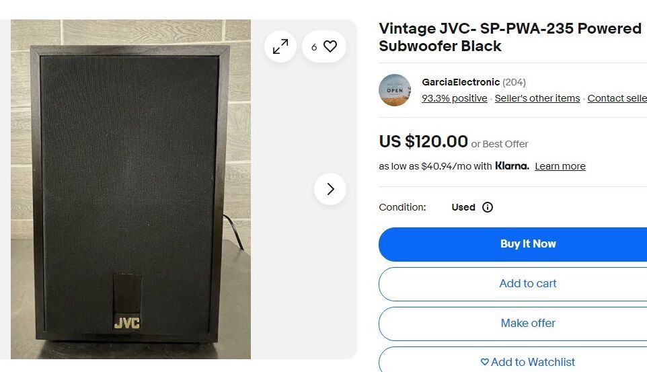Click the US $120.00 price text
Viewport: 647px width, 372px height.
[x=423, y=141]
